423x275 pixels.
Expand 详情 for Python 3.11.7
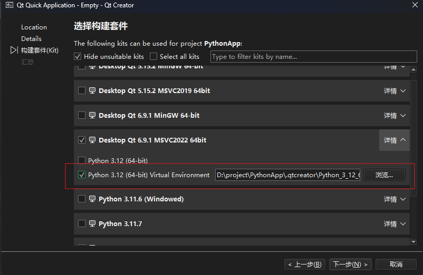pos(395,224)
